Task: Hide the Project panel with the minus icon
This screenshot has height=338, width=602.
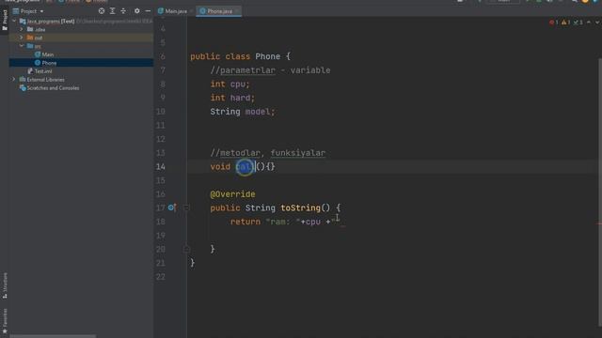Action: [148, 11]
